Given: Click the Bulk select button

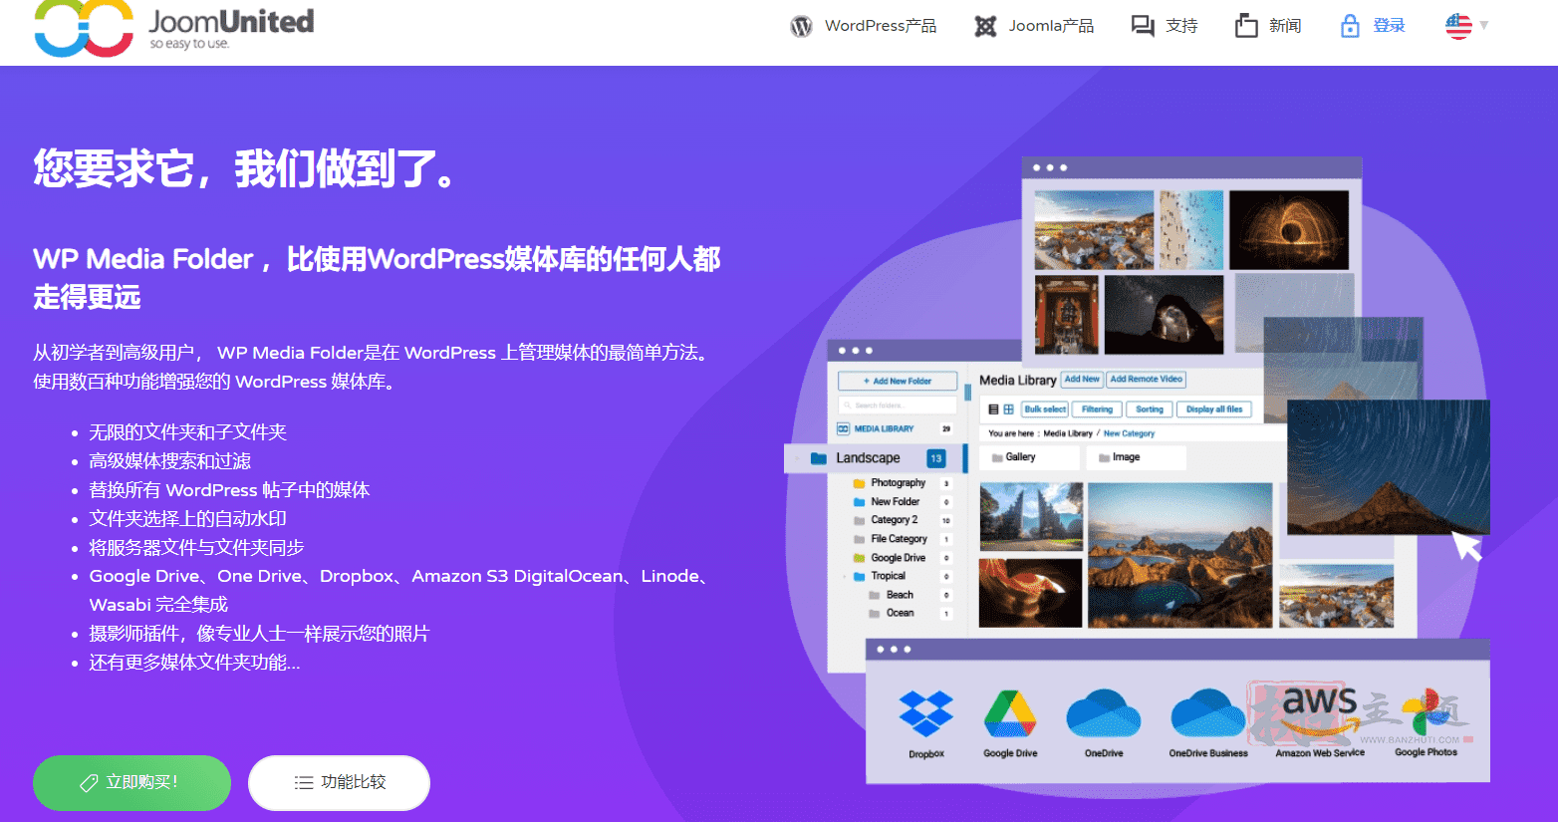Looking at the screenshot, I should [1045, 410].
